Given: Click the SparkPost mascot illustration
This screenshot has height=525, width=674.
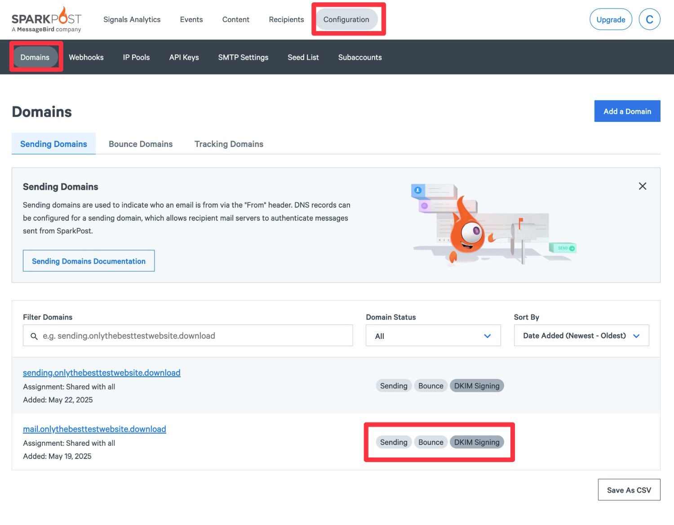Looking at the screenshot, I should click(494, 224).
